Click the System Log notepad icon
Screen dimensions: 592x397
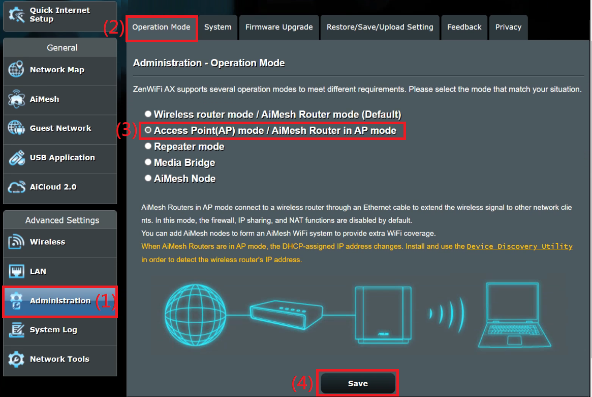click(16, 330)
